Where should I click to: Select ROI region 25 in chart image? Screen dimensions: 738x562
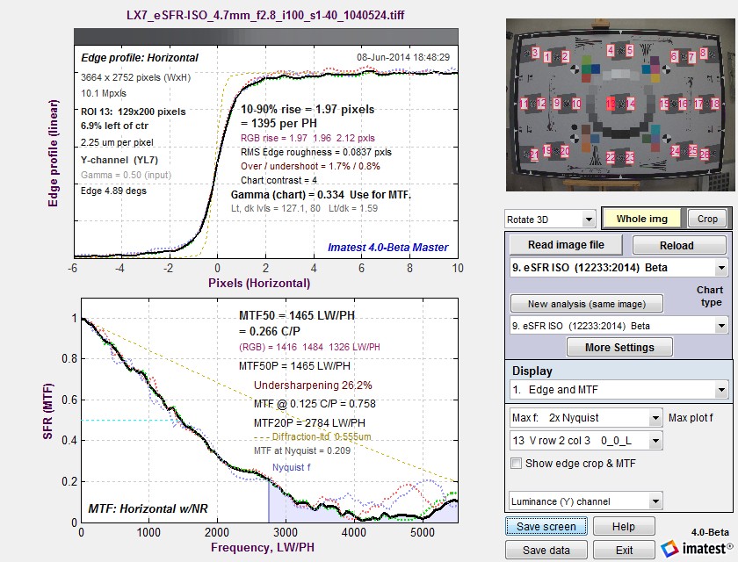[x=693, y=150]
